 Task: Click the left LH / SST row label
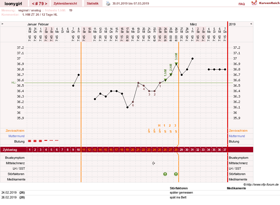click(19, 169)
